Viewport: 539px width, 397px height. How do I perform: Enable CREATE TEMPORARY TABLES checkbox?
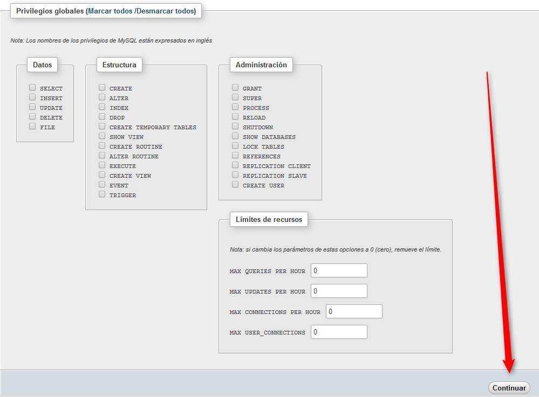102,127
